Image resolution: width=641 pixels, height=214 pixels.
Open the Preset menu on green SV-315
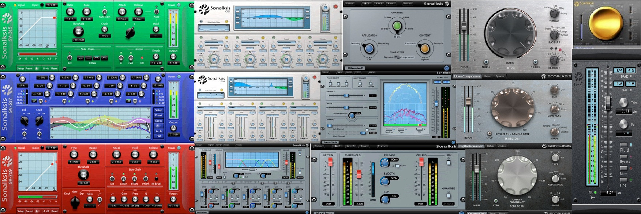coord(29,68)
